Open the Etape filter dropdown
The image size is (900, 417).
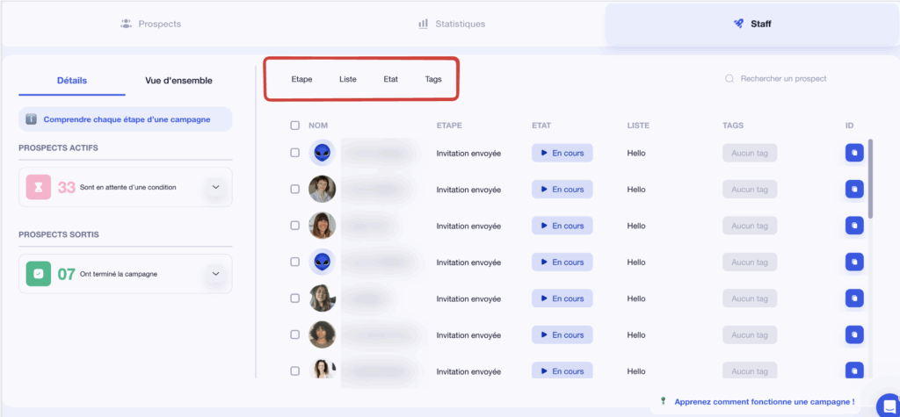301,79
